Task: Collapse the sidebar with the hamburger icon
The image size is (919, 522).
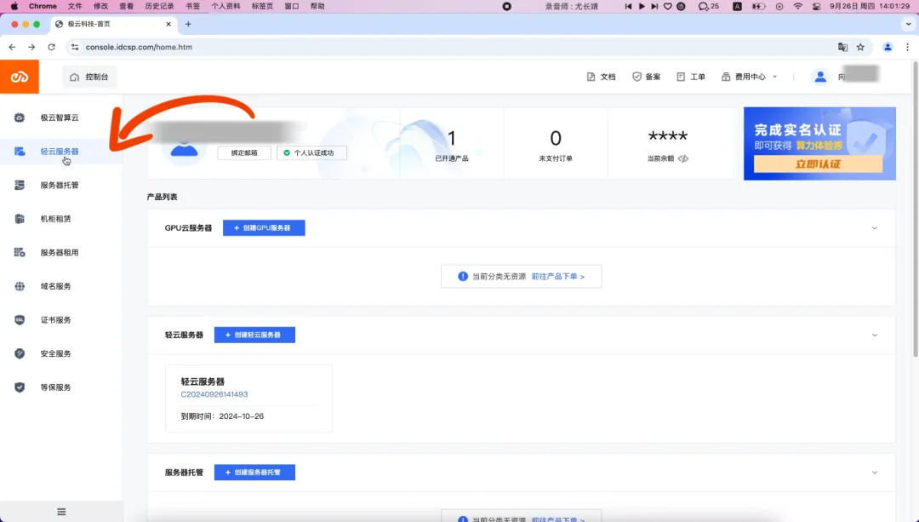Action: pyautogui.click(x=61, y=512)
